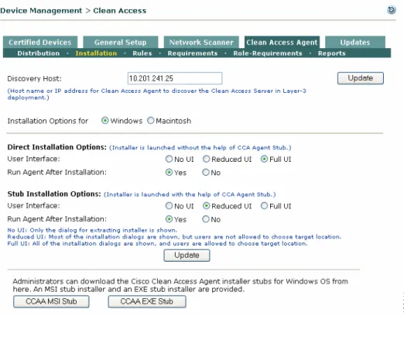Open the Certified Devices tab
404x340 pixels.
click(40, 42)
